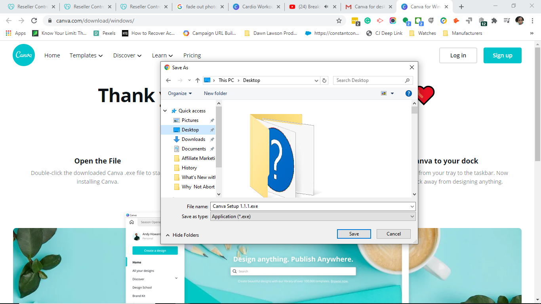Open the Templates menu in Canva
The width and height of the screenshot is (541, 304).
(x=86, y=55)
